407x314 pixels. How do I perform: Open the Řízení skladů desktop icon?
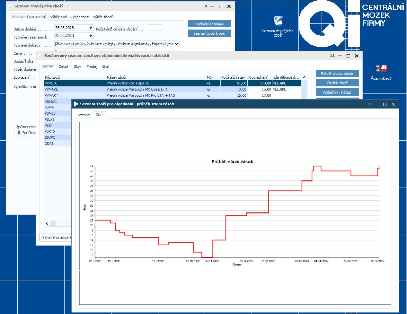(382, 69)
